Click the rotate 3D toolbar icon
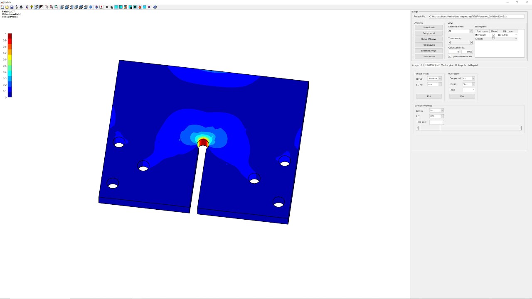The image size is (532, 299). coord(27,7)
